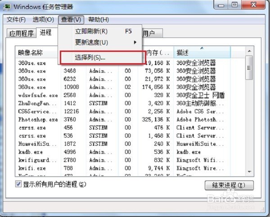Click the HuaweiHiSuite... description
The height and width of the screenshot is (217, 270).
pos(200,144)
